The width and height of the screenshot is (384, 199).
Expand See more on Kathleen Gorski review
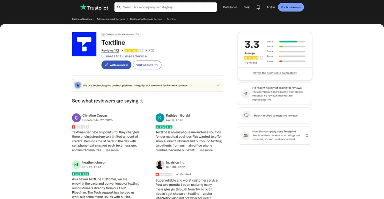click(x=206, y=150)
